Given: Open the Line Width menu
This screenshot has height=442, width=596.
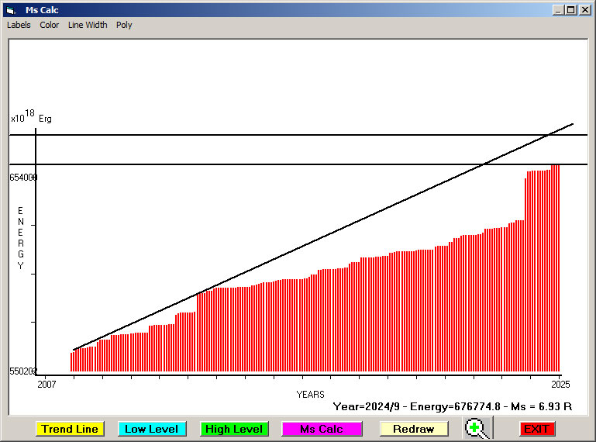Looking at the screenshot, I should click(88, 25).
